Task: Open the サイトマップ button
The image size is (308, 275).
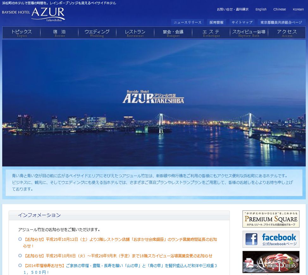Action: (x=242, y=22)
